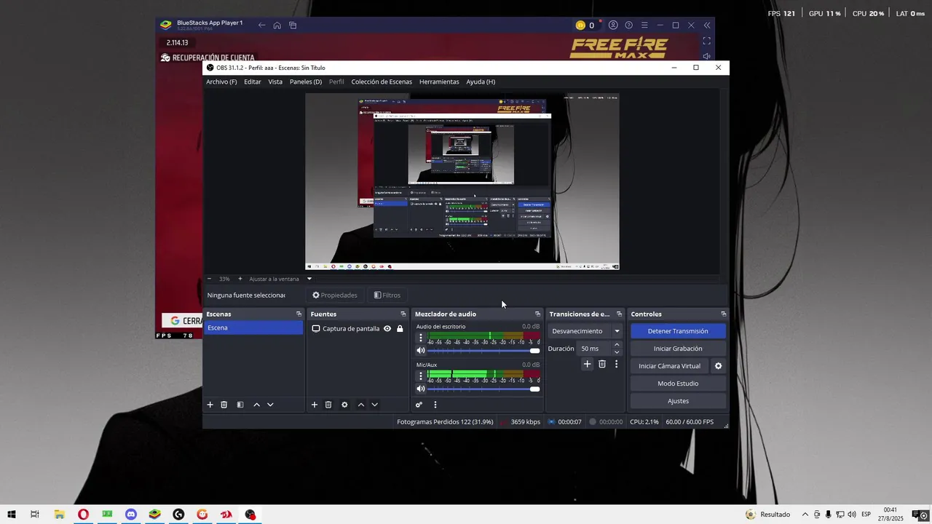Click Modo Estudio button
The image size is (932, 524).
point(678,384)
